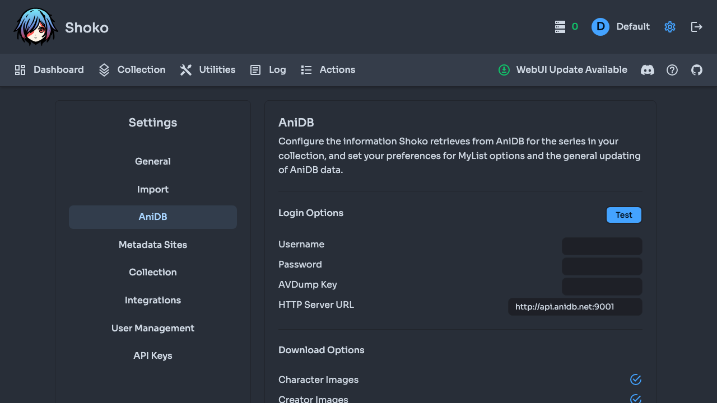Click the Dashboard grid icon
The width and height of the screenshot is (717, 403).
coord(20,70)
